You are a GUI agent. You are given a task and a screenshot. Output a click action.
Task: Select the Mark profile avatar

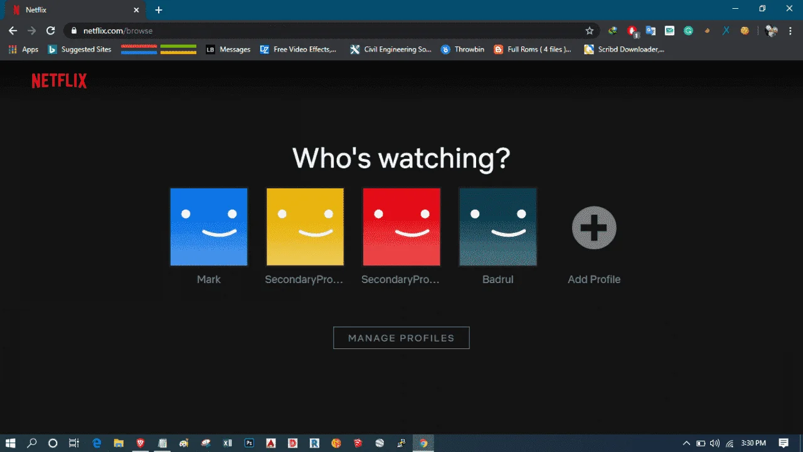pyautogui.click(x=209, y=227)
